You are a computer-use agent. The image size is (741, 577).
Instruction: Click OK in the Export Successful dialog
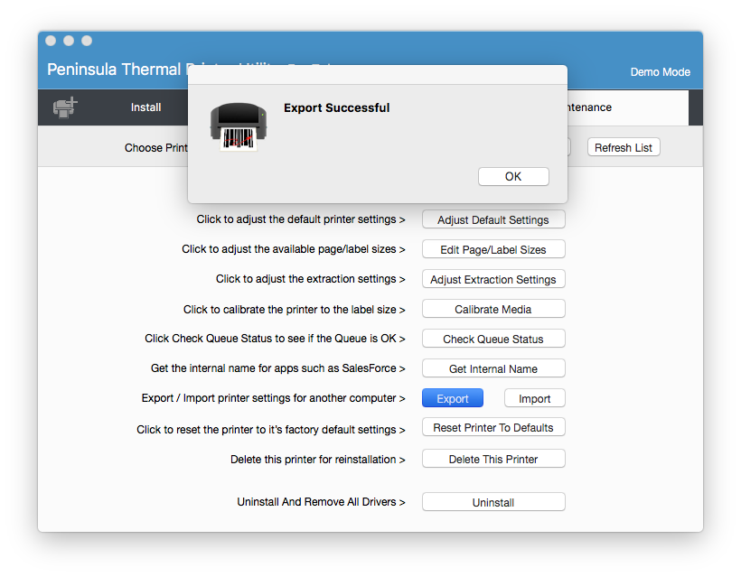pyautogui.click(x=513, y=177)
